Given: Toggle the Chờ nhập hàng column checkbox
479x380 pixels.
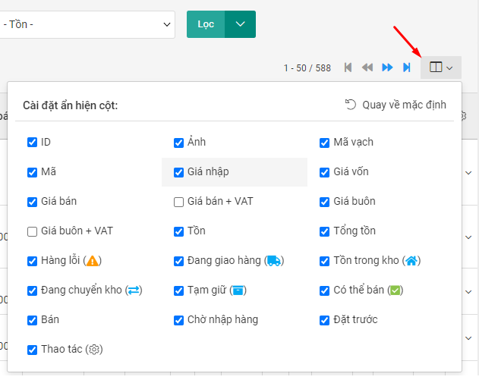Looking at the screenshot, I should (x=178, y=320).
